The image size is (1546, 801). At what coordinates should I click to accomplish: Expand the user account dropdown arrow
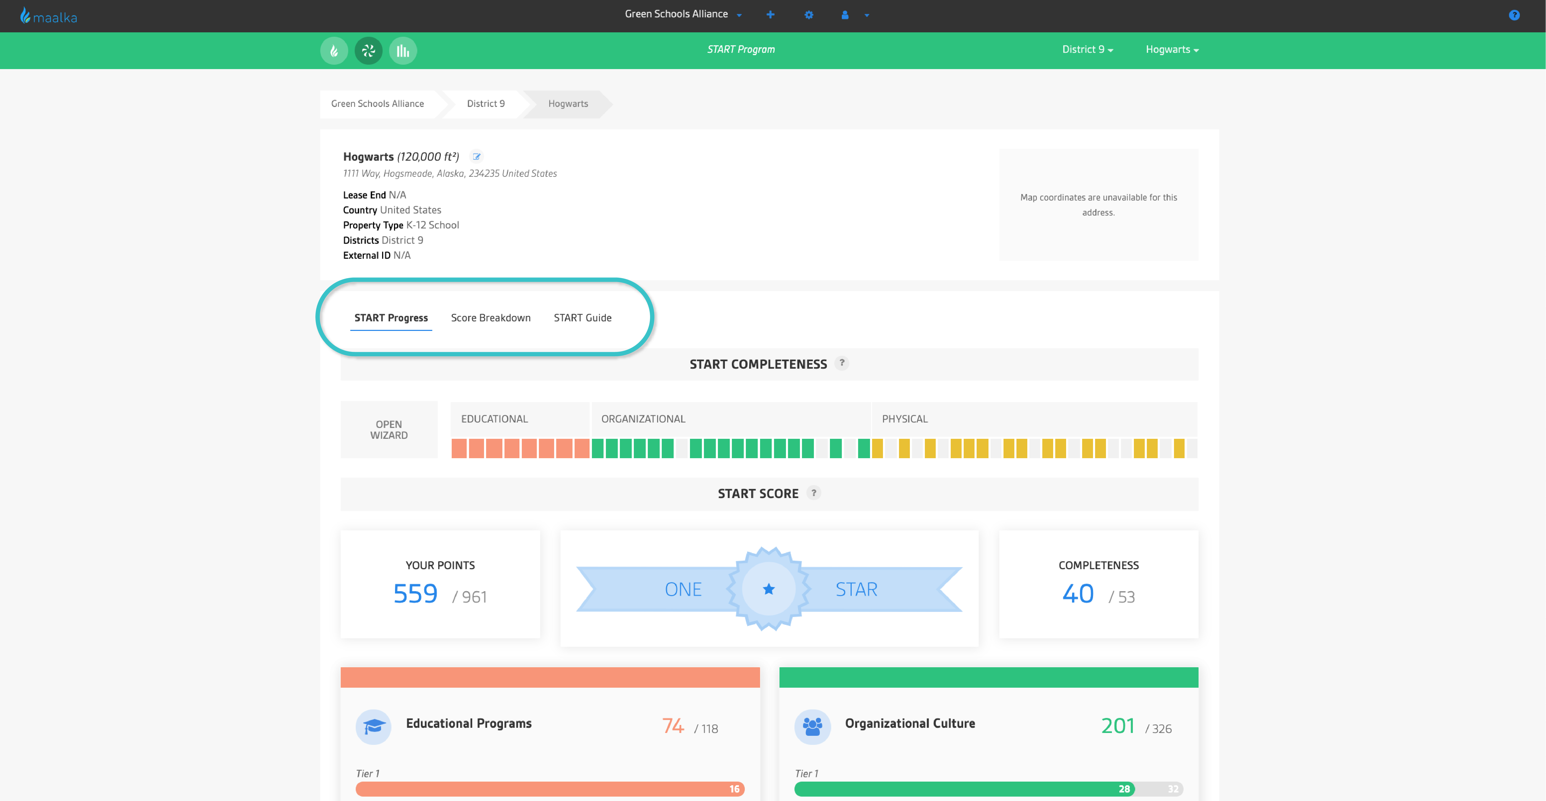[867, 15]
